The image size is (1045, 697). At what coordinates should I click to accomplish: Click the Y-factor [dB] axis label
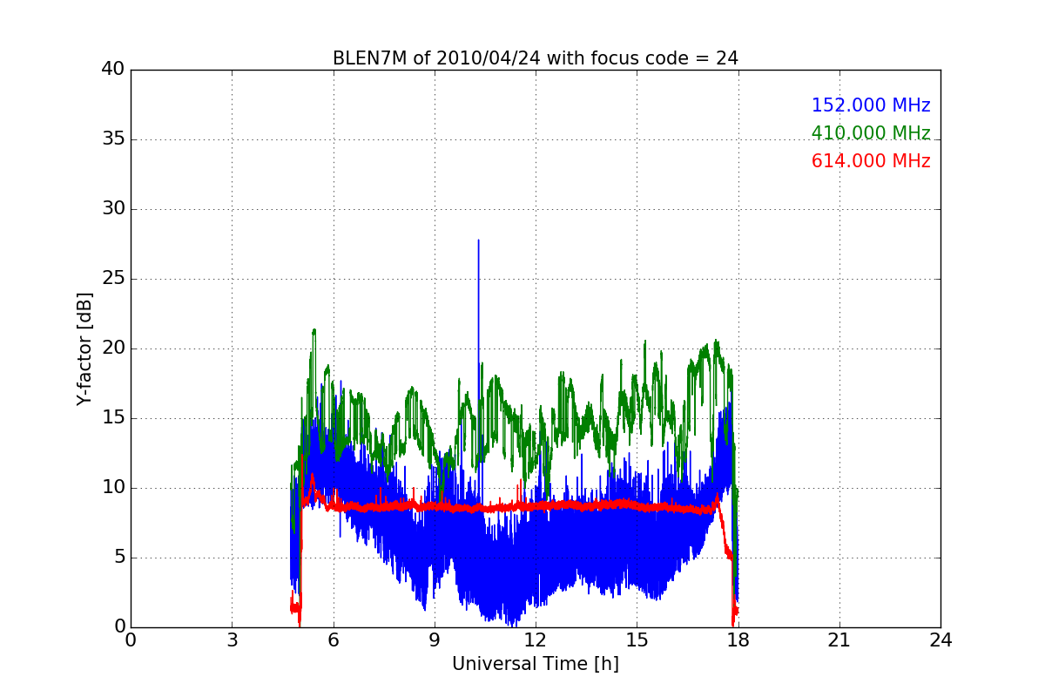click(x=84, y=348)
